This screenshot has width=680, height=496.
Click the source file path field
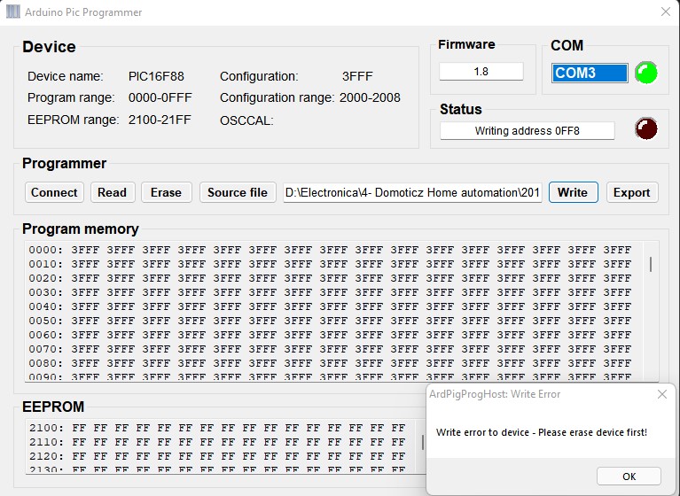pyautogui.click(x=412, y=192)
